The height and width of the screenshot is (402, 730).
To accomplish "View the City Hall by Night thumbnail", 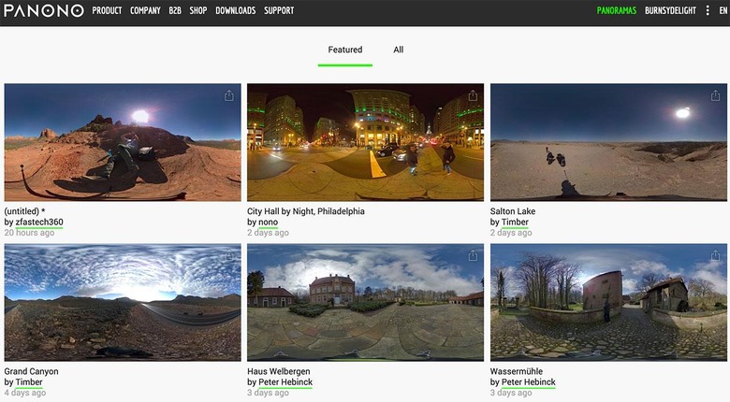I will 365,142.
